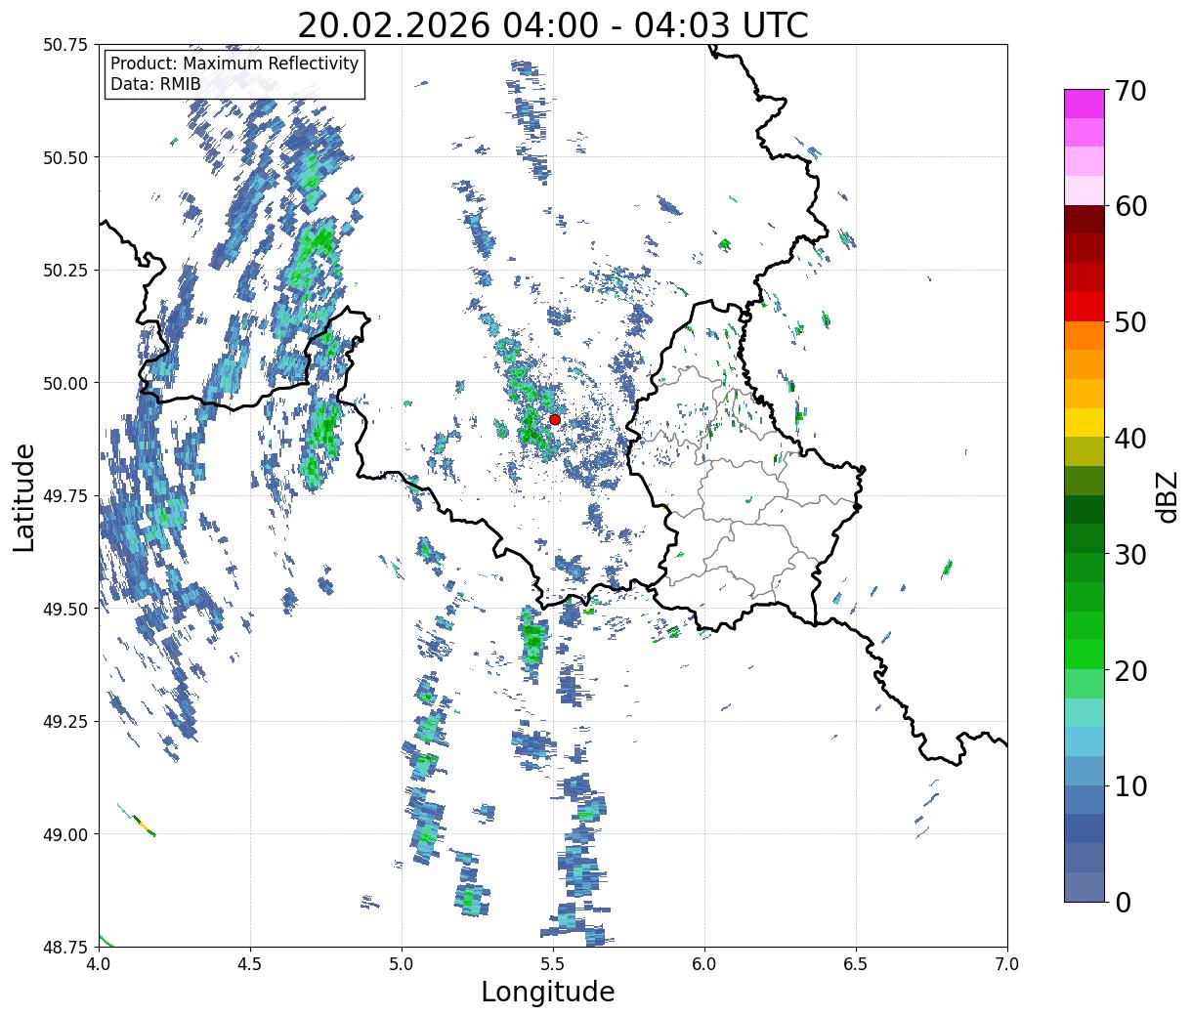Image resolution: width=1191 pixels, height=1016 pixels.
Task: Click the latitude tick label 49.75
Action: [x=65, y=496]
